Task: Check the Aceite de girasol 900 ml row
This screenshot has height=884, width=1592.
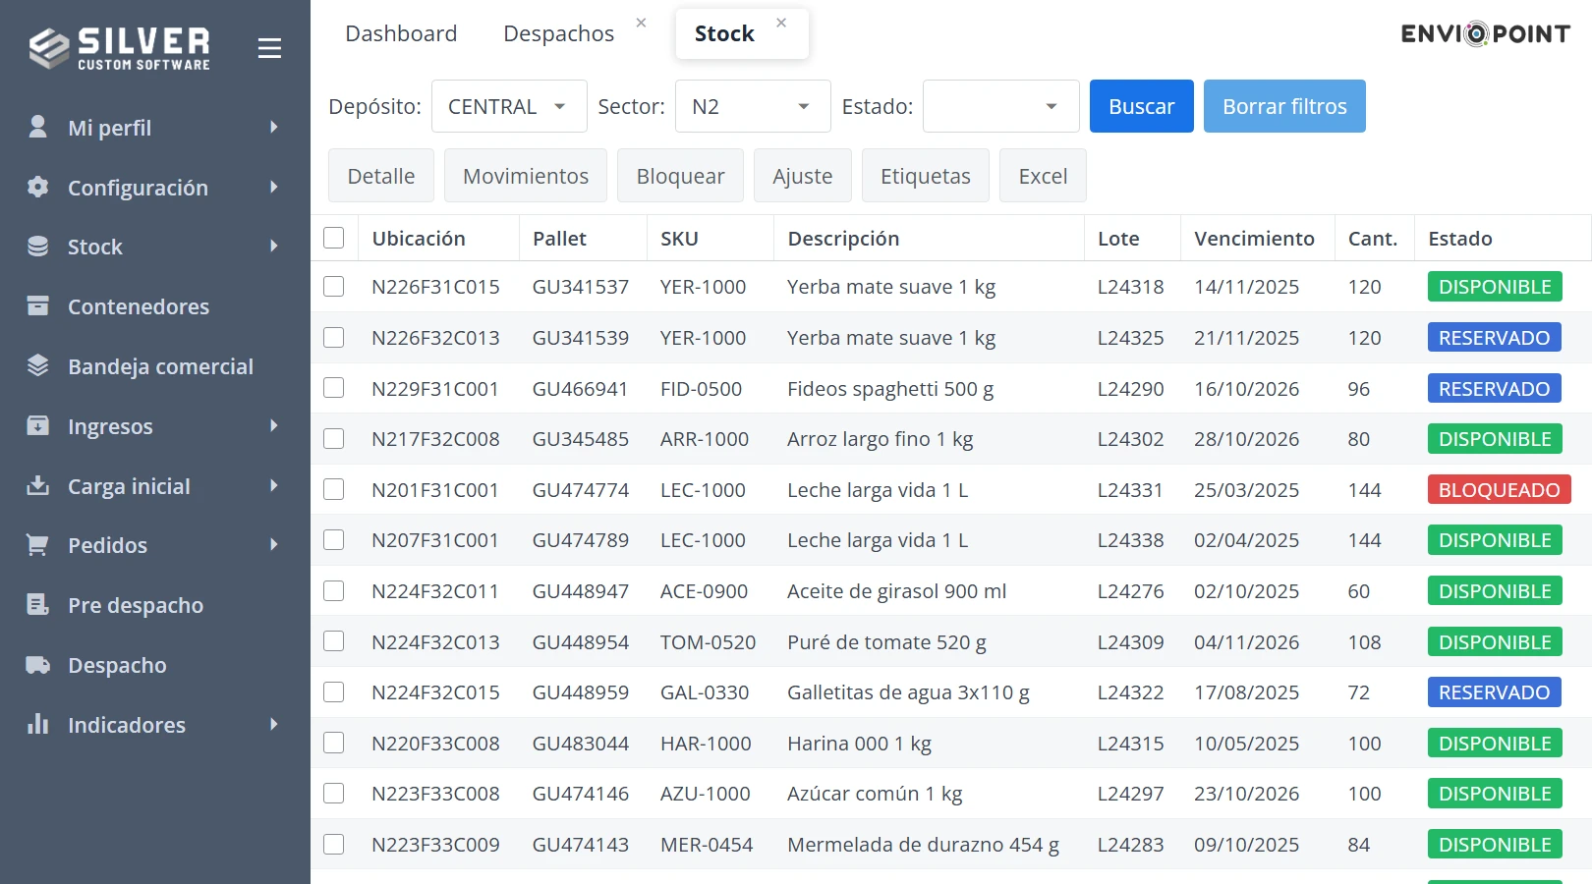Action: [x=334, y=590]
